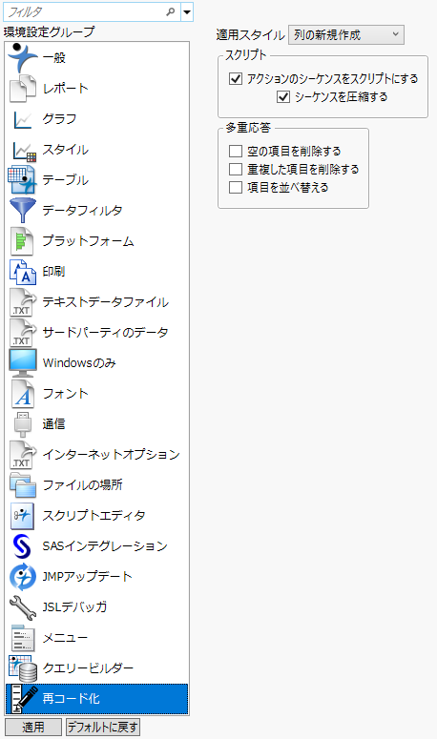Screen dimensions: 437x739
Task: Select the メニュー list icon
Action: (23, 638)
